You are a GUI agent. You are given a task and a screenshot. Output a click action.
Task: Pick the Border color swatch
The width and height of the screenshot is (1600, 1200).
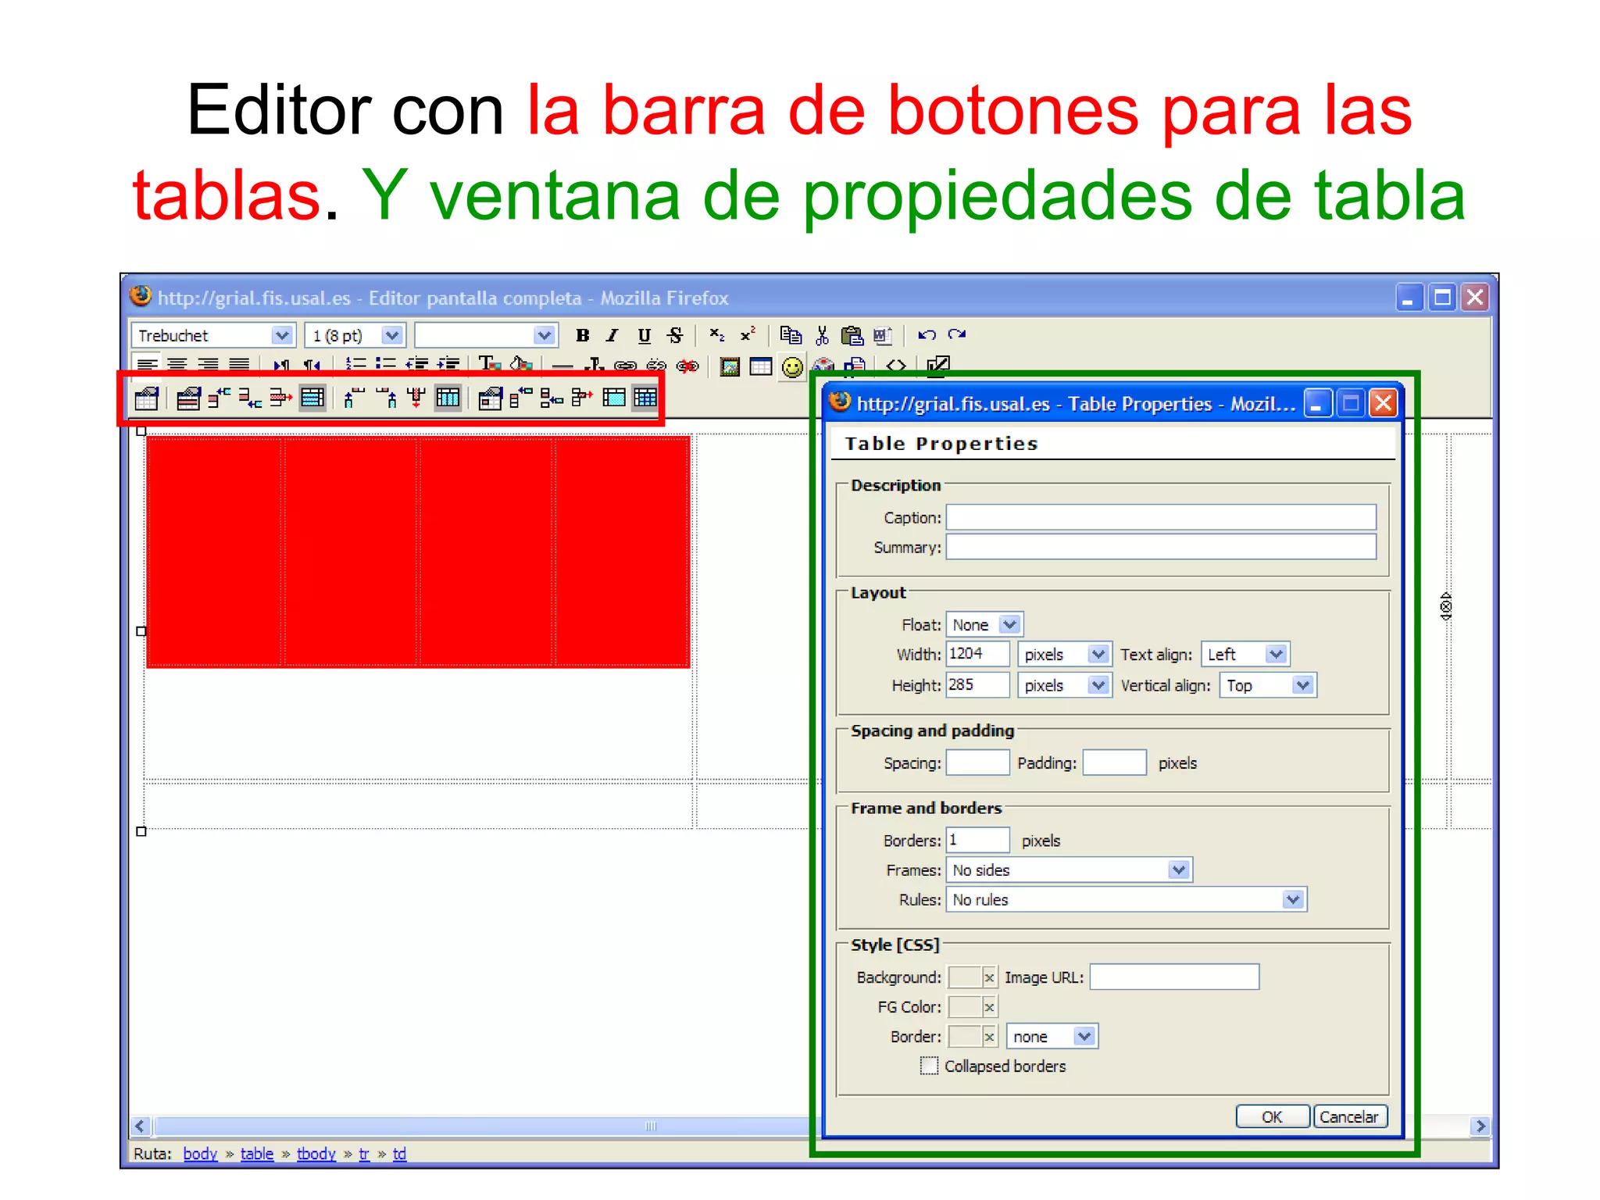tap(965, 1037)
